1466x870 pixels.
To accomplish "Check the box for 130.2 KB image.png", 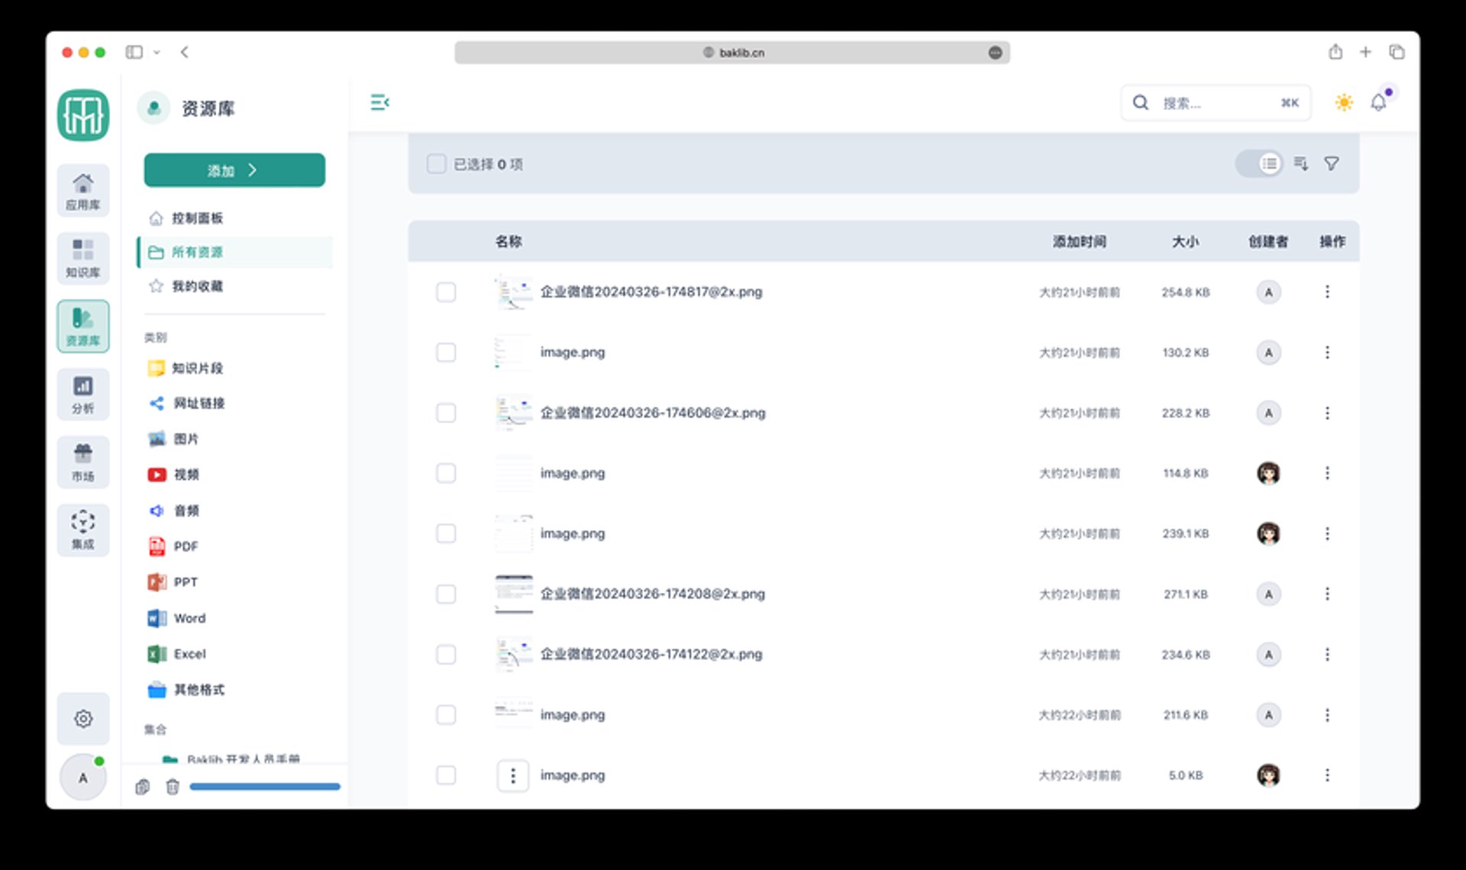I will coord(446,352).
